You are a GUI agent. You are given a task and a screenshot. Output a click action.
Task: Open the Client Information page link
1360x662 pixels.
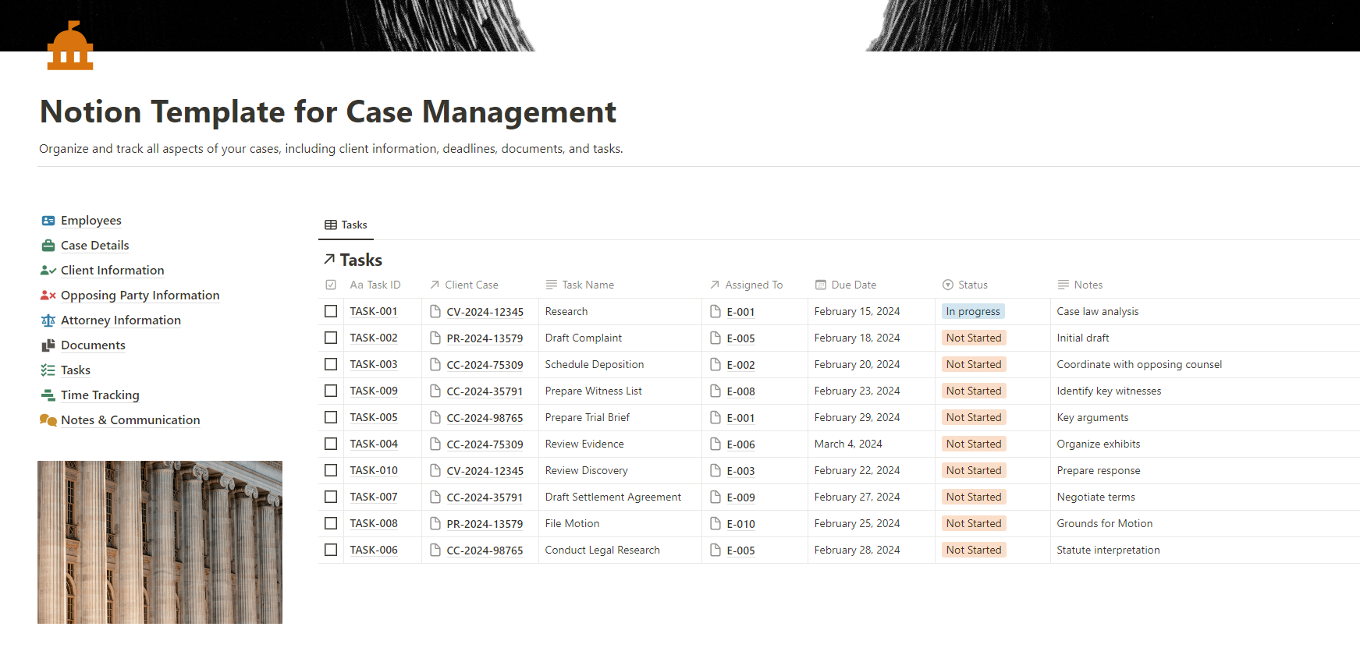pyautogui.click(x=112, y=271)
